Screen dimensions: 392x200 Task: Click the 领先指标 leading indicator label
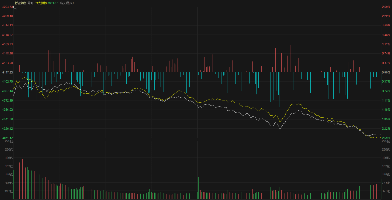[x=41, y=3]
